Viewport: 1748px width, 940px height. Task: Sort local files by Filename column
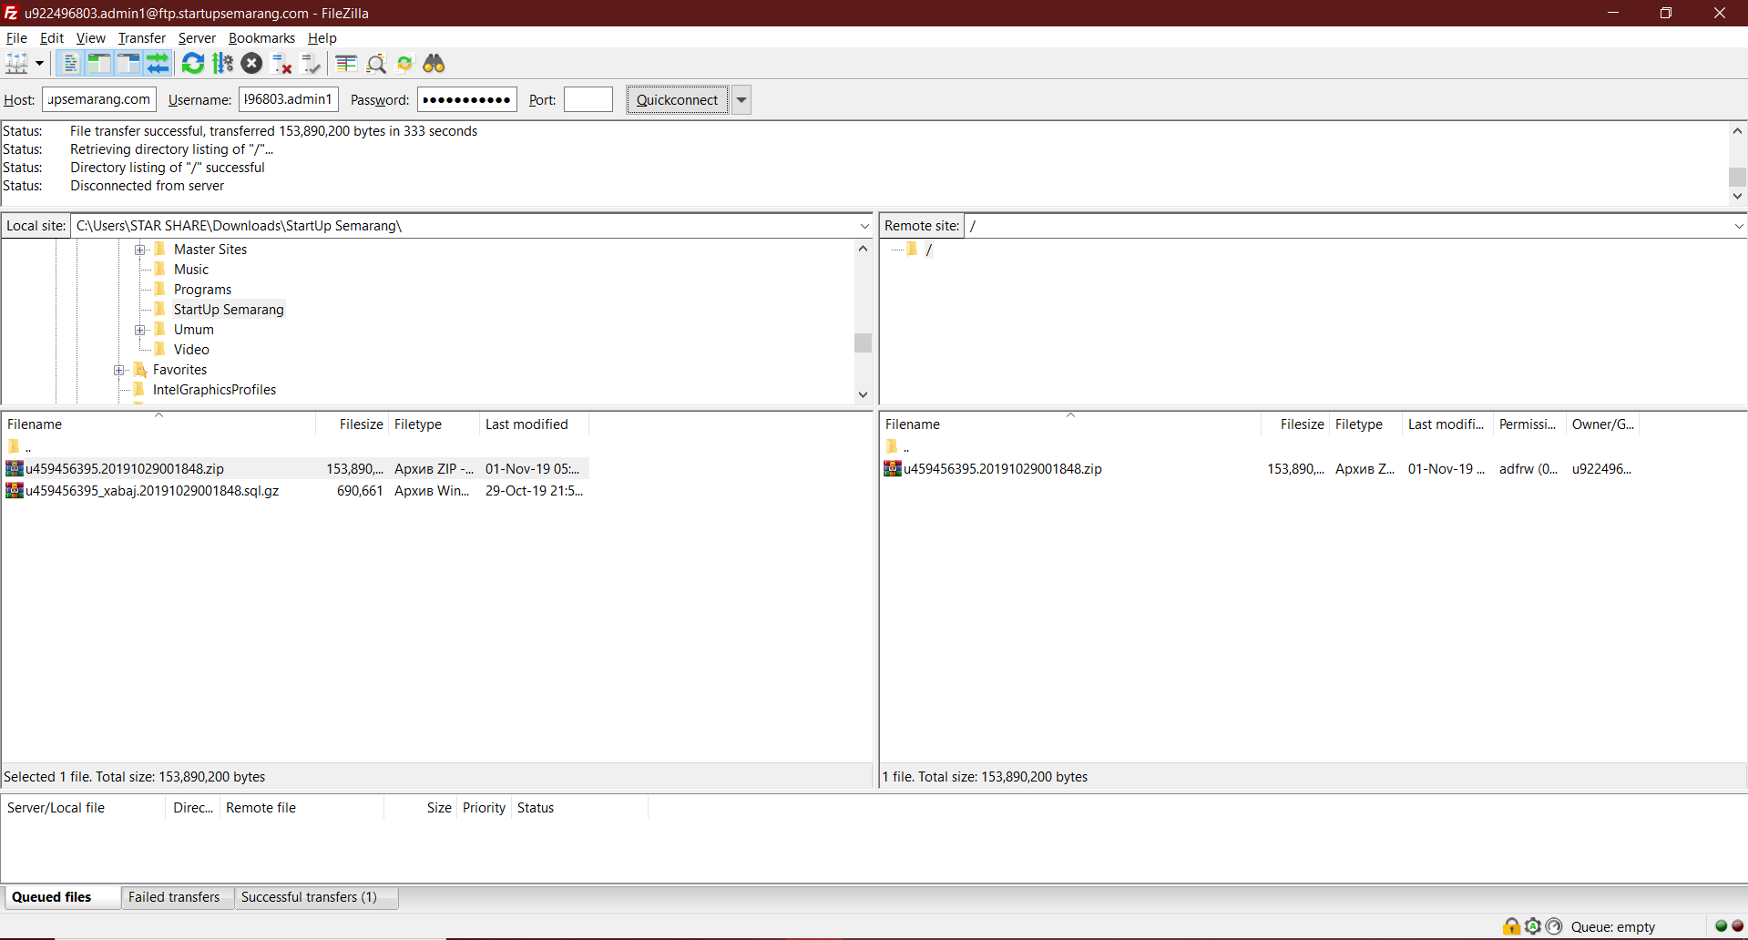pos(158,424)
